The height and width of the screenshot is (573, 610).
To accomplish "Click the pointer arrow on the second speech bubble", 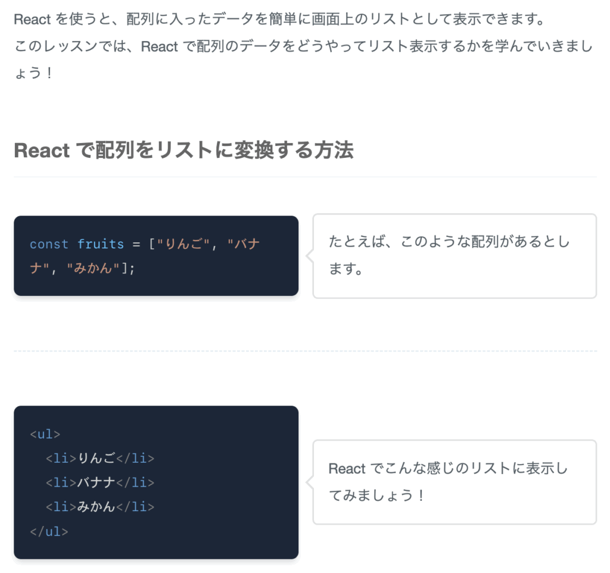I will pyautogui.click(x=310, y=482).
